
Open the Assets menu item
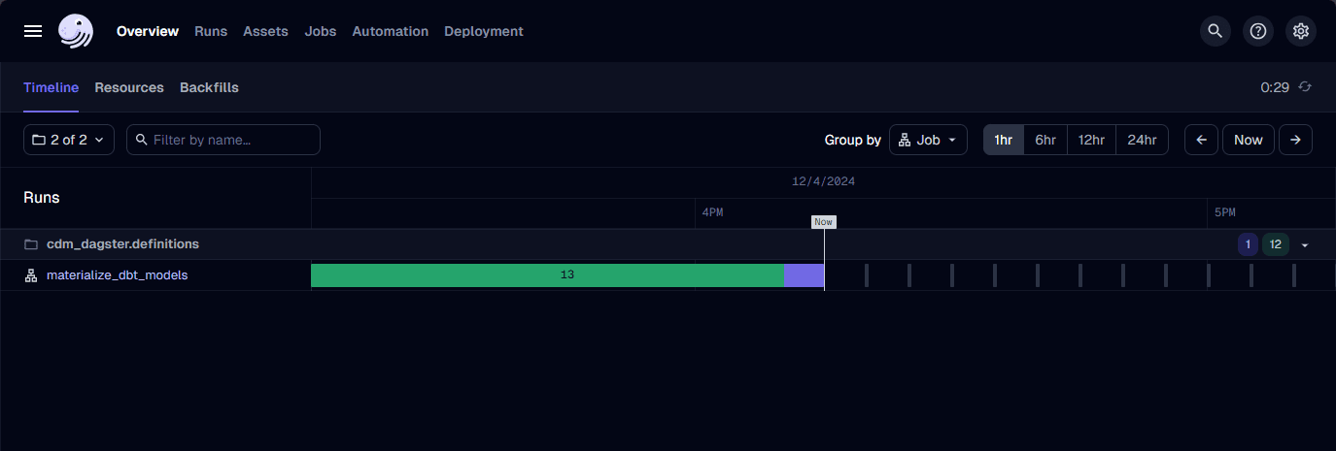tap(265, 31)
